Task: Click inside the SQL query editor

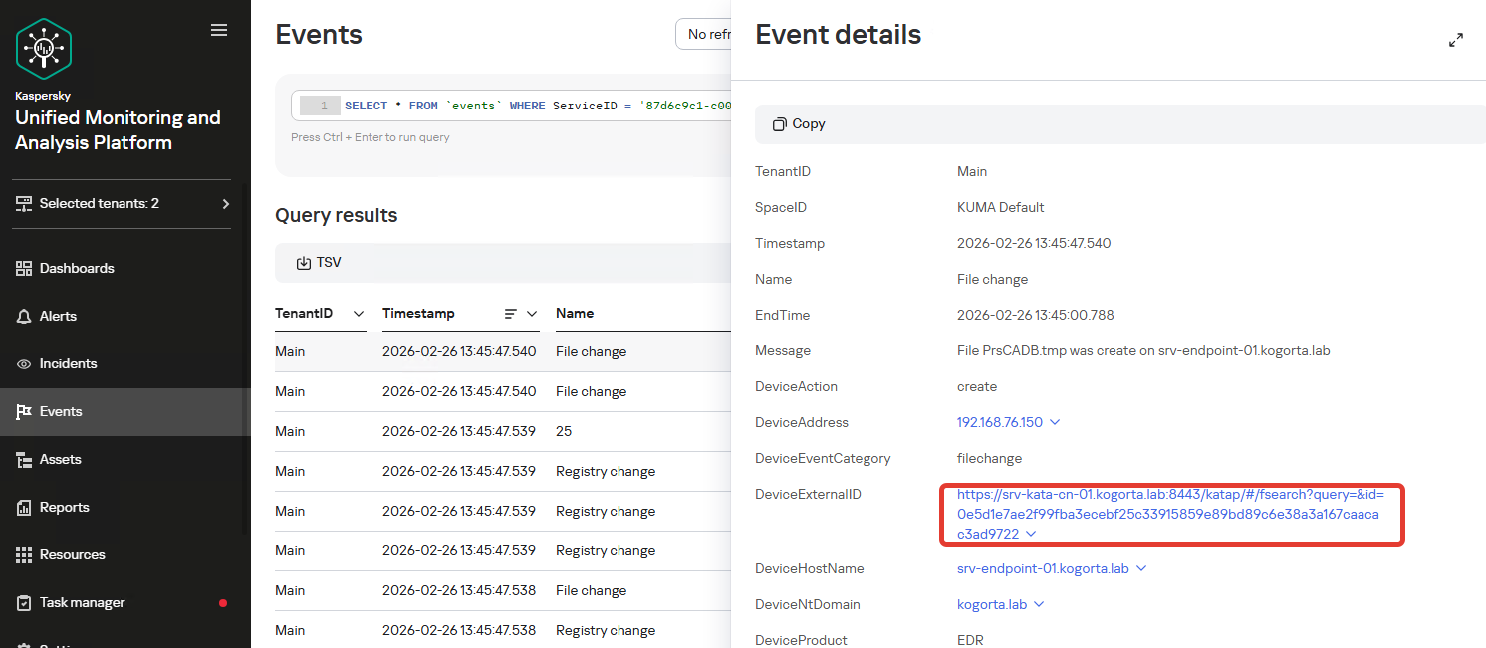Action: 536,106
